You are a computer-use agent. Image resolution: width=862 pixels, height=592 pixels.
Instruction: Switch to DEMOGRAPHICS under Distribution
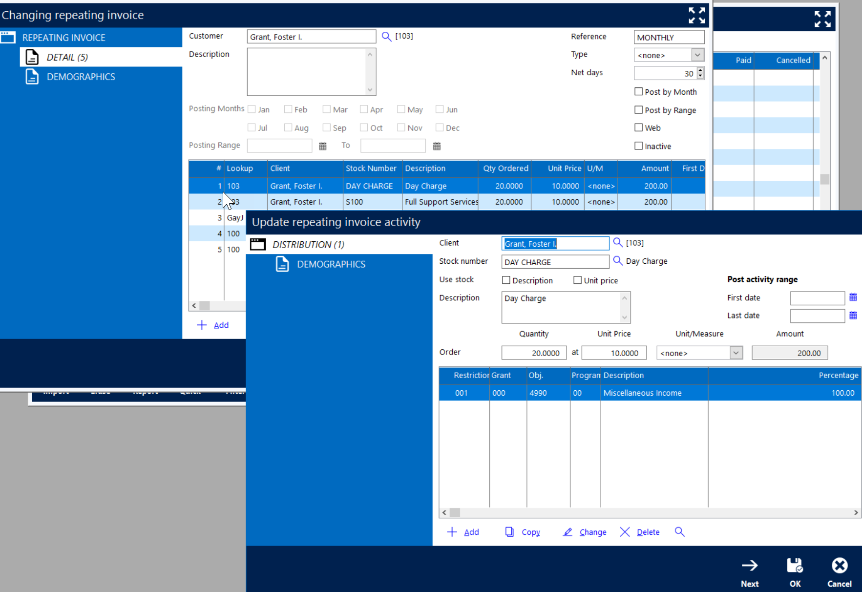click(x=331, y=264)
